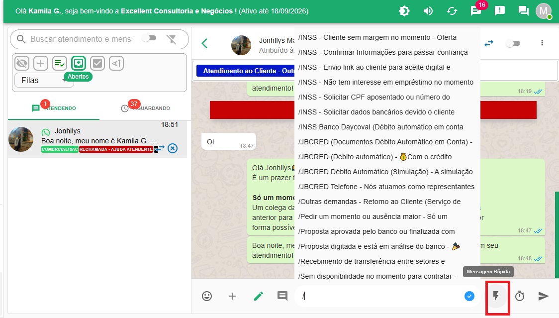Toggle the switch in the chat header

point(513,43)
